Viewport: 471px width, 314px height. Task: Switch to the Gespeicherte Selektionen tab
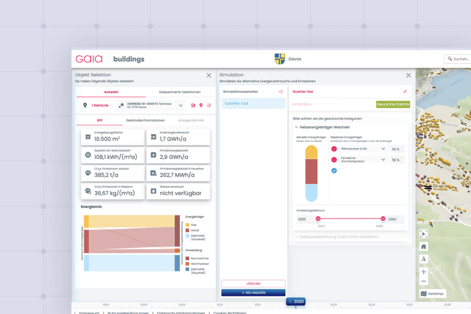(x=180, y=92)
